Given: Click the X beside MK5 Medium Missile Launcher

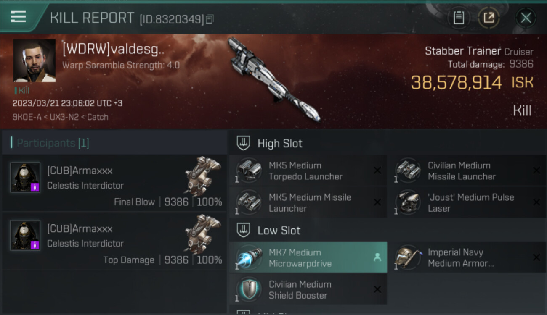Looking at the screenshot, I should [377, 202].
